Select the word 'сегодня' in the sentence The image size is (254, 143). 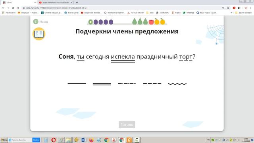pos(97,57)
